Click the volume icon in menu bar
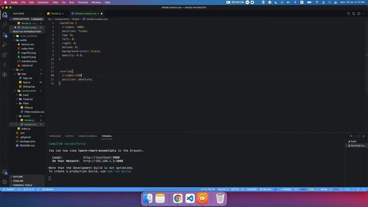This screenshot has height=207, width=368. (x=289, y=2)
